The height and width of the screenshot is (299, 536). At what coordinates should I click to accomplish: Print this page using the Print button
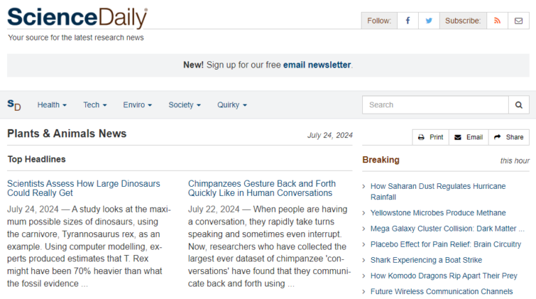point(431,137)
